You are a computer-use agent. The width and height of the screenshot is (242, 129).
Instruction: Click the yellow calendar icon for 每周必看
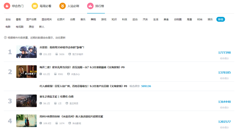(x=35, y=6)
